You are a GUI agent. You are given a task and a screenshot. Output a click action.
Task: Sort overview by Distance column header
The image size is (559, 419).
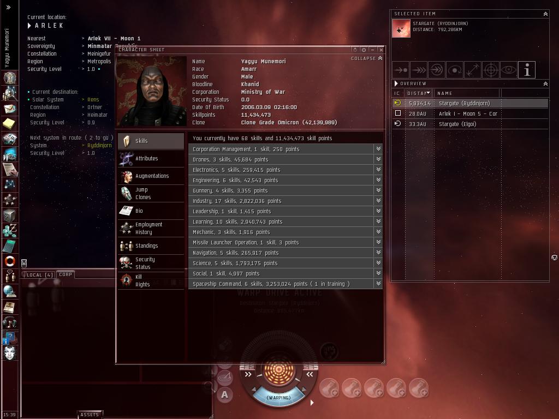pyautogui.click(x=419, y=93)
